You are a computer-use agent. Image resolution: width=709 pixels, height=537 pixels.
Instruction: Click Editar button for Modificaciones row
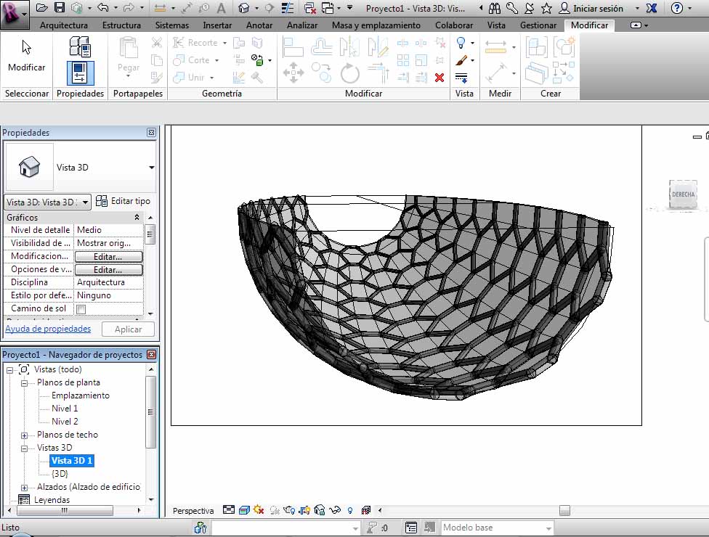pyautogui.click(x=108, y=257)
